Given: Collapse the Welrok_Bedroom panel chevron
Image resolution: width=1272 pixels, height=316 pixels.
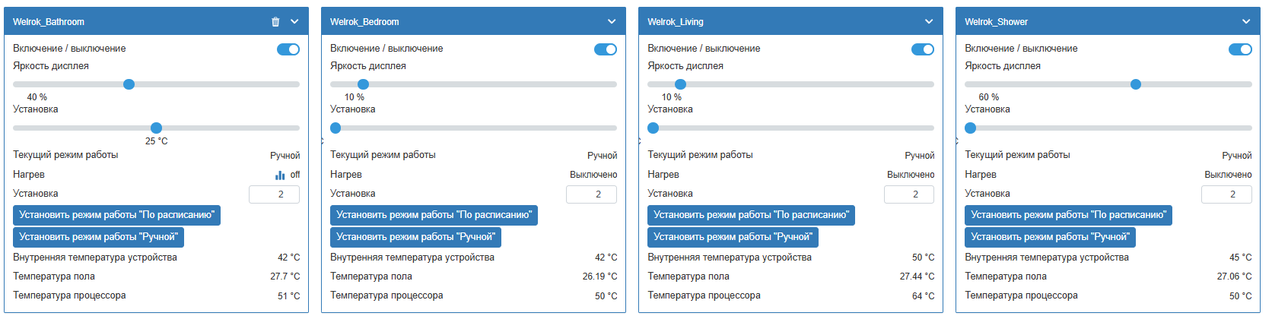Looking at the screenshot, I should point(612,22).
